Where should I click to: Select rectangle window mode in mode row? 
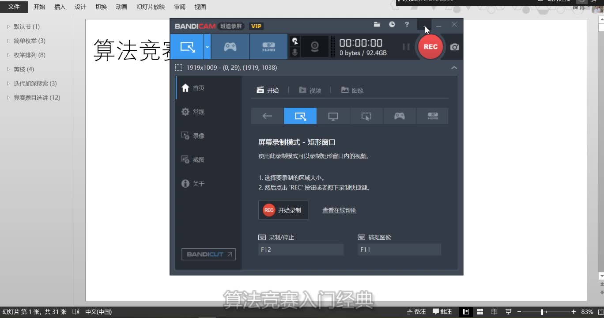300,116
